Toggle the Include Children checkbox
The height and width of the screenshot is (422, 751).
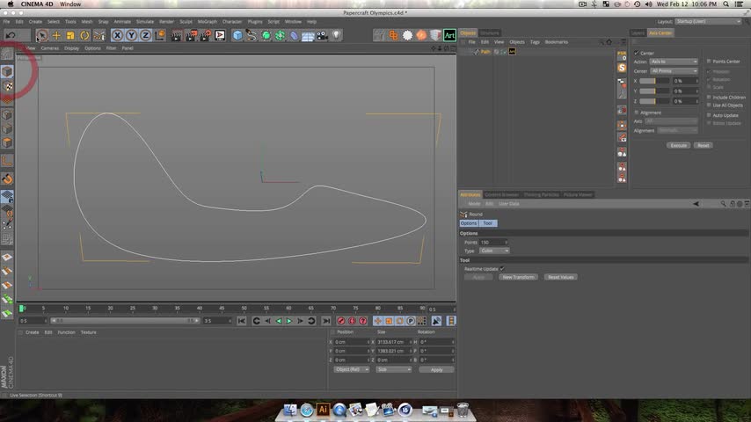point(709,98)
